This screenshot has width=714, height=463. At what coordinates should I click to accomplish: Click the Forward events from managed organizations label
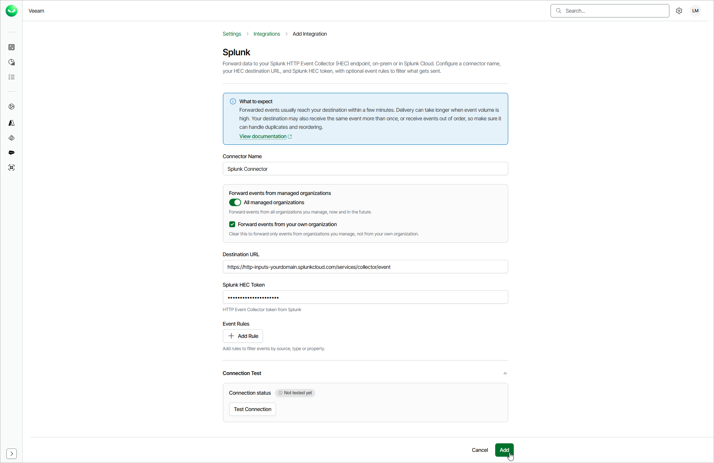[x=280, y=193]
